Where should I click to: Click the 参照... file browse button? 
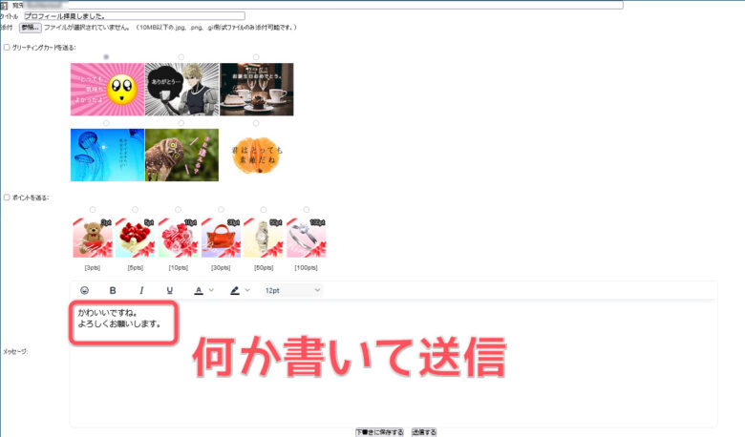pos(31,27)
